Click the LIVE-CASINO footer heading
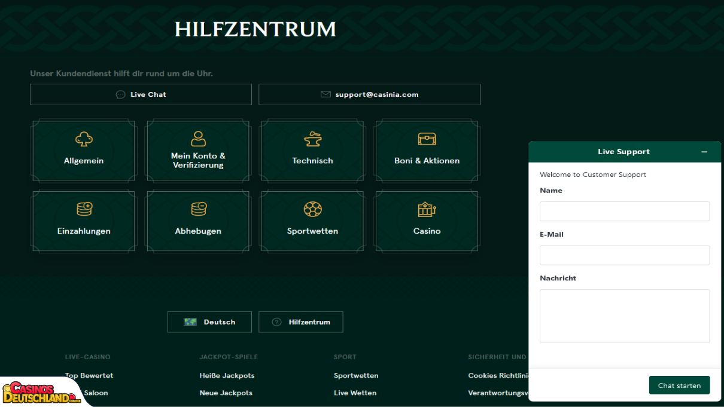 [x=88, y=357]
